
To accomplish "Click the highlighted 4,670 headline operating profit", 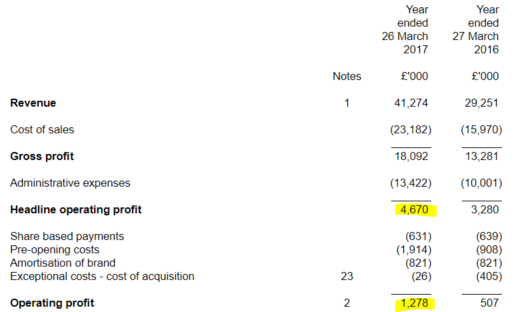I will (x=415, y=210).
